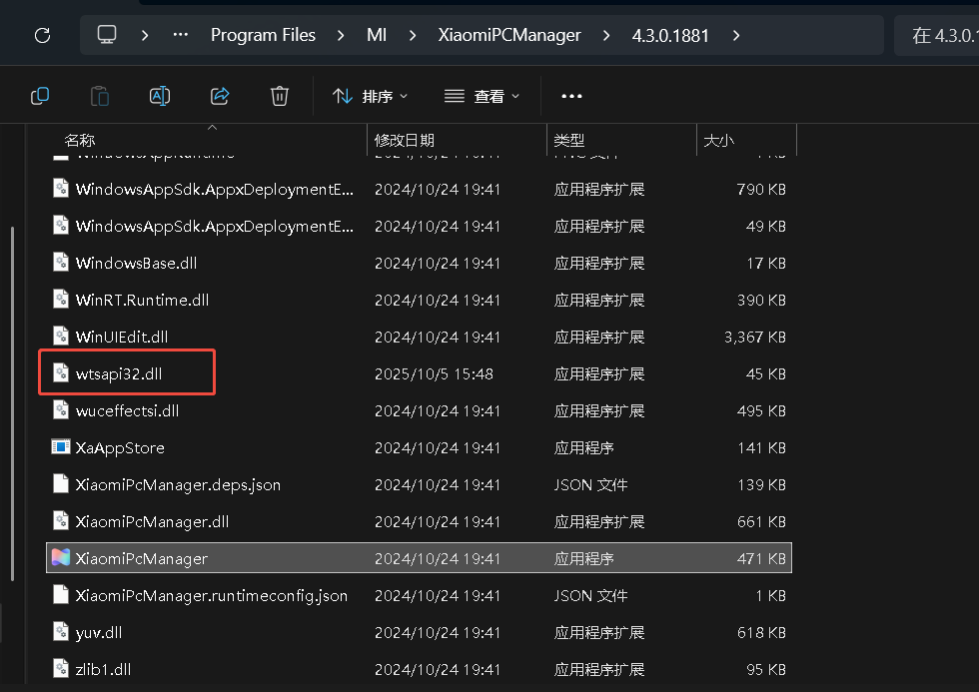Click the Paste toolbar icon

pos(100,96)
